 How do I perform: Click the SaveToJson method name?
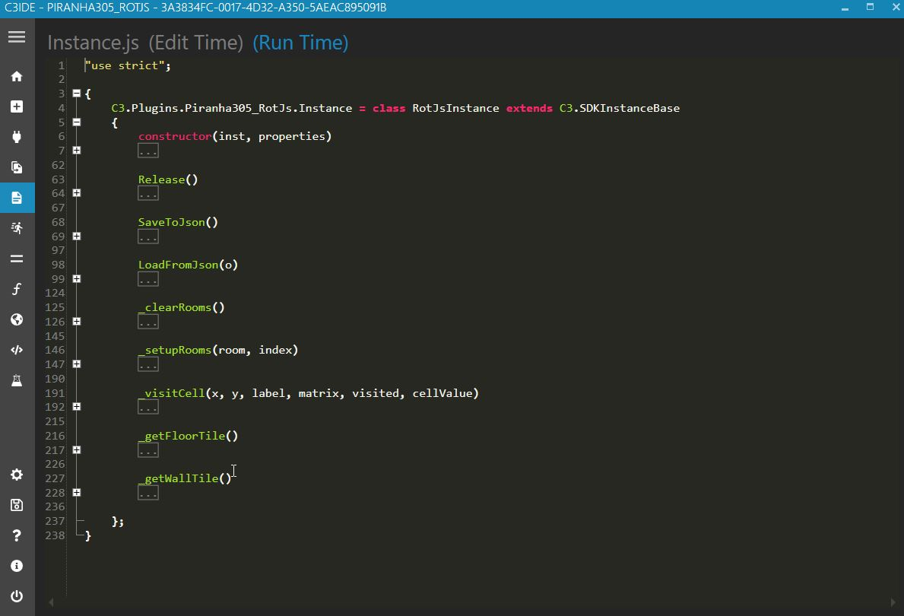pyautogui.click(x=172, y=222)
